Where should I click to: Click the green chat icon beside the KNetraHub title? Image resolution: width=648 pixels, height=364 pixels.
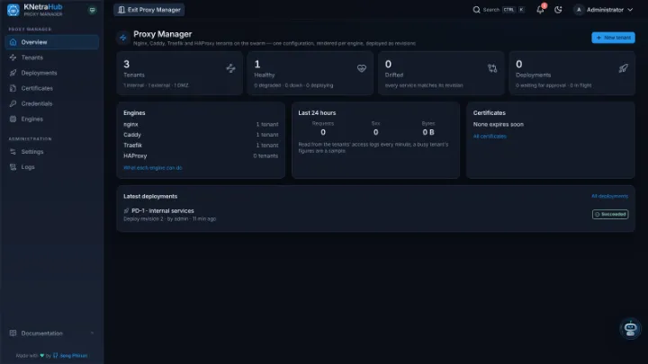pos(92,10)
